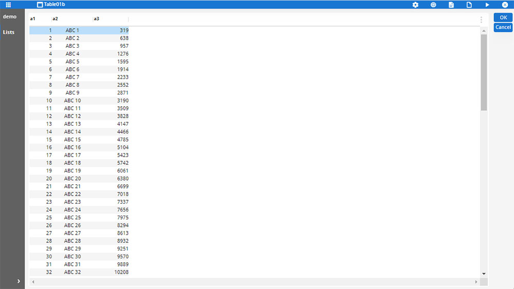Viewport: 514px width, 289px height.
Task: Expand the sidebar with bottom chevron
Action: 19,281
